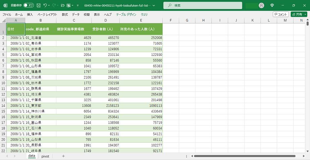
Task: Toggle the 自動保存 AutoSave switch
Action: 29,5
